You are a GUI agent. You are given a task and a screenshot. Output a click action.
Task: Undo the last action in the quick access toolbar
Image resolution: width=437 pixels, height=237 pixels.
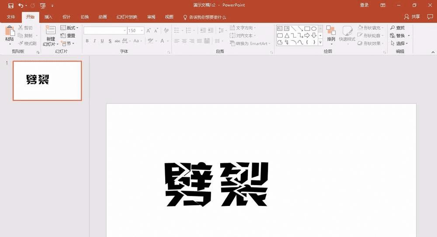pyautogui.click(x=21, y=6)
